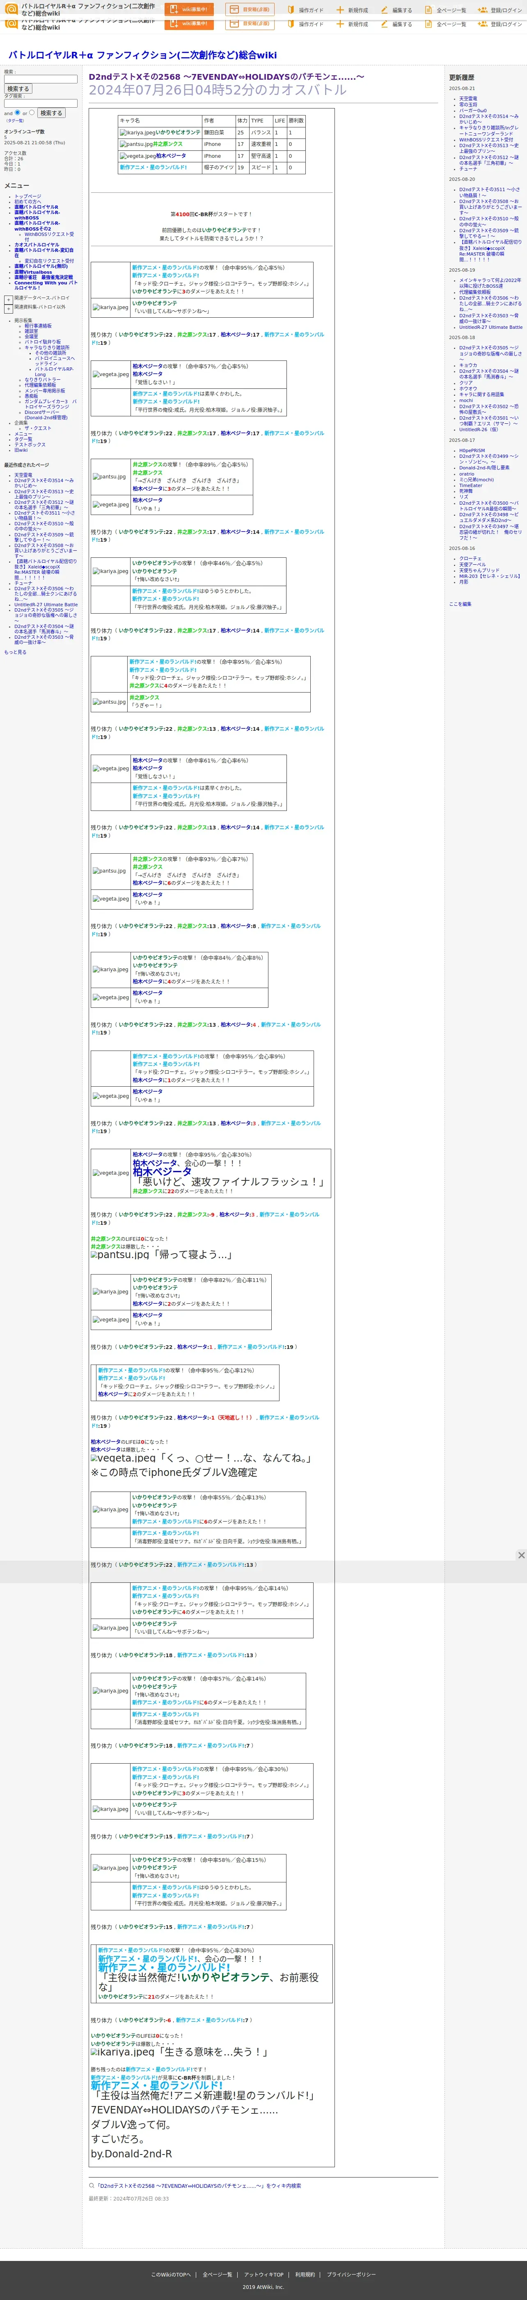Open メンバー専用掲示板 link
This screenshot has height=2300, width=527.
coord(45,390)
